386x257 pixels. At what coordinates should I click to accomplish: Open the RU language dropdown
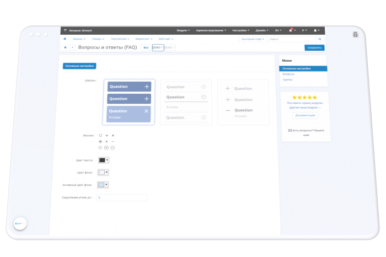click(278, 30)
